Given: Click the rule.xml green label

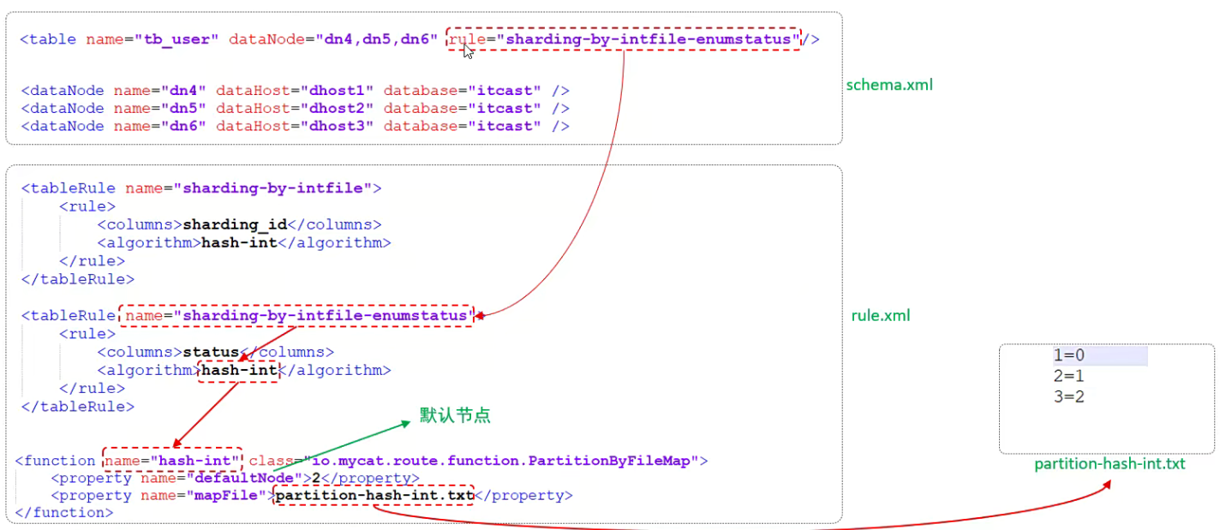Looking at the screenshot, I should pyautogui.click(x=880, y=316).
